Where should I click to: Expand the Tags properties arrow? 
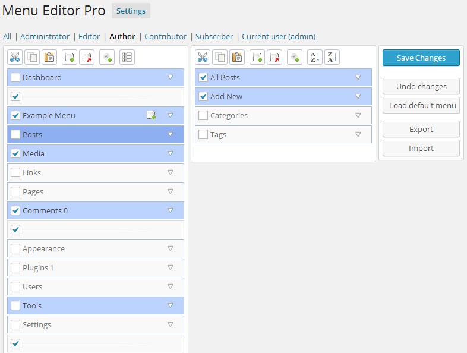point(358,134)
